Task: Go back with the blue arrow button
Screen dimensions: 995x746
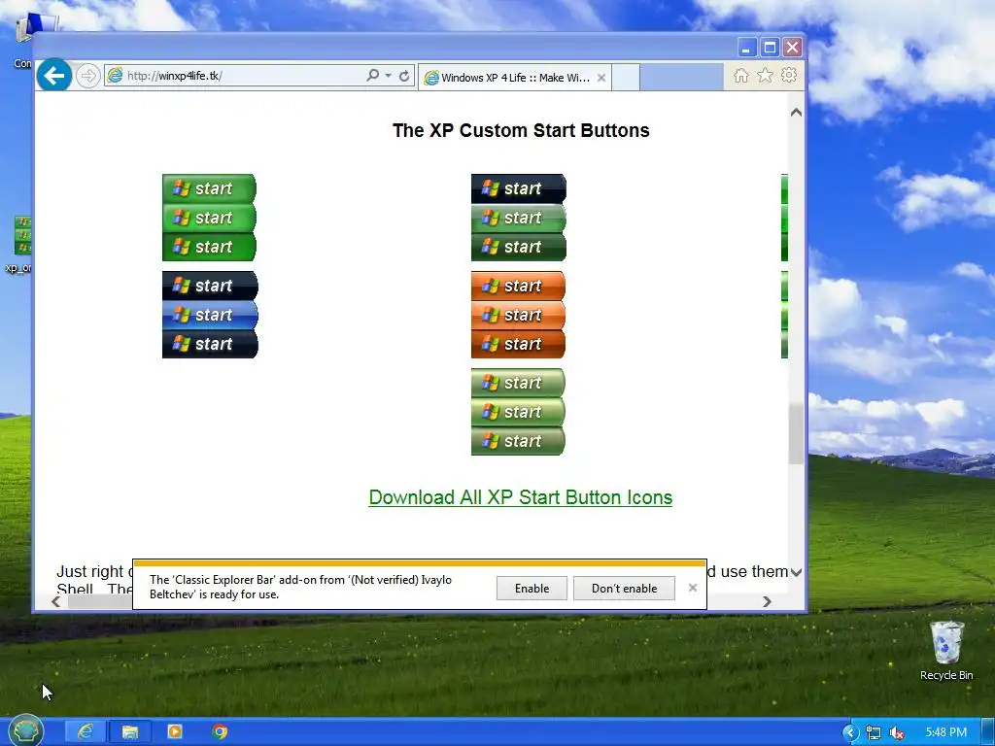Action: pyautogui.click(x=54, y=76)
